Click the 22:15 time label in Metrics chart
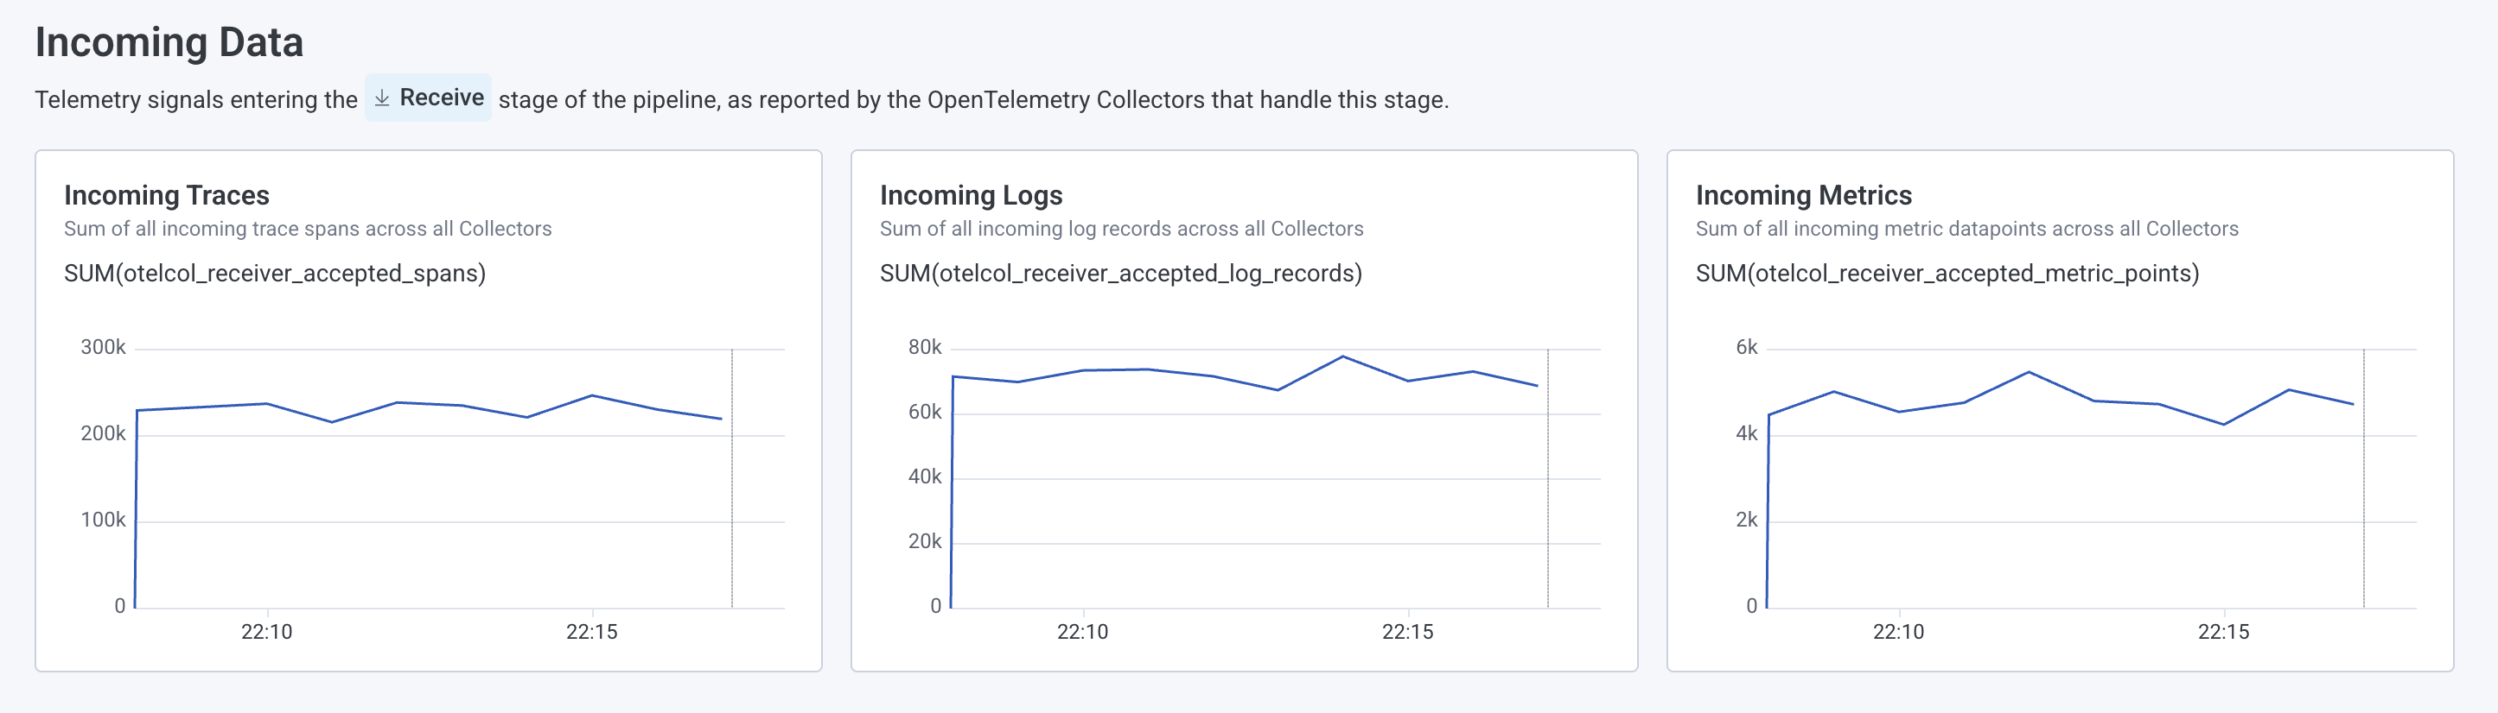Image resolution: width=2498 pixels, height=713 pixels. [2222, 632]
